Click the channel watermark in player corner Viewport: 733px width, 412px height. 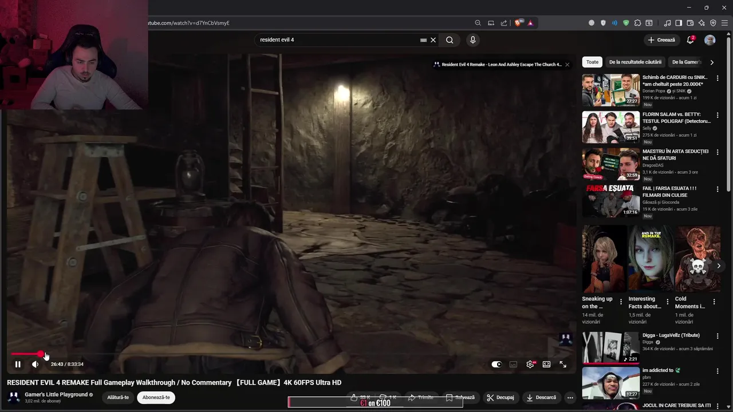566,339
